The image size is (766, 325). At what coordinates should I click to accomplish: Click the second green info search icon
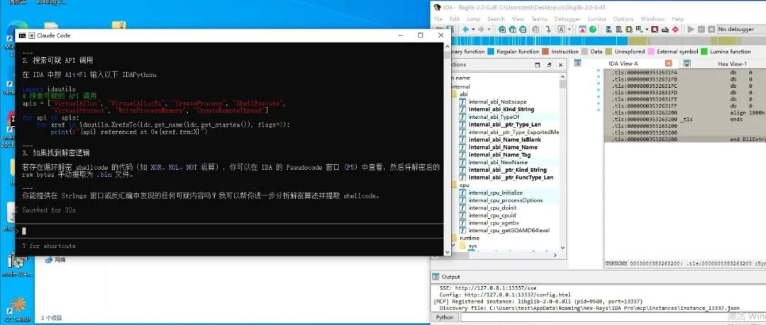(513, 29)
